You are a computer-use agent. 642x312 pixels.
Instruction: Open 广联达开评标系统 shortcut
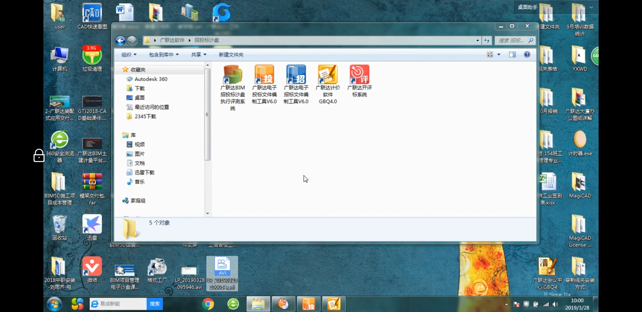[359, 81]
